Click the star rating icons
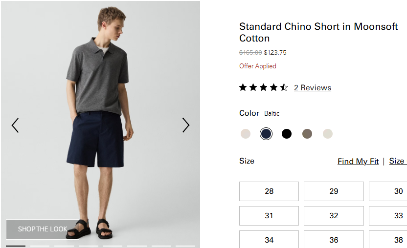407x248 pixels. 263,87
